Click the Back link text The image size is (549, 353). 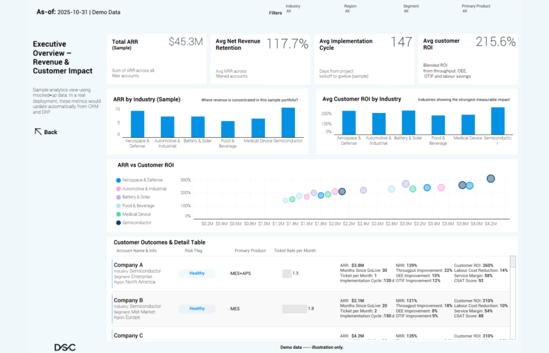51,132
